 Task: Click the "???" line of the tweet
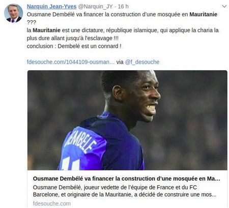(32, 22)
